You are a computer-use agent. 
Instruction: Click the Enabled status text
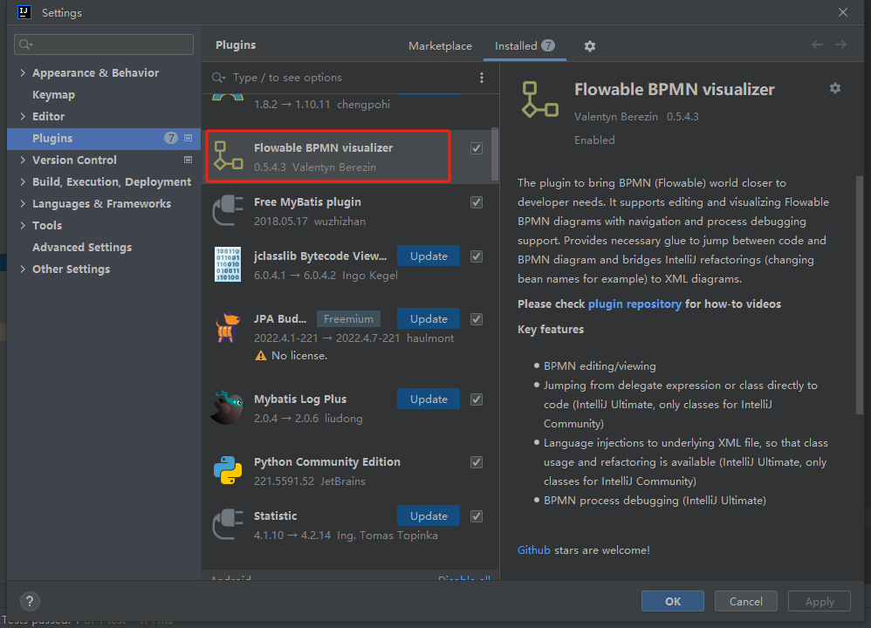[594, 140]
